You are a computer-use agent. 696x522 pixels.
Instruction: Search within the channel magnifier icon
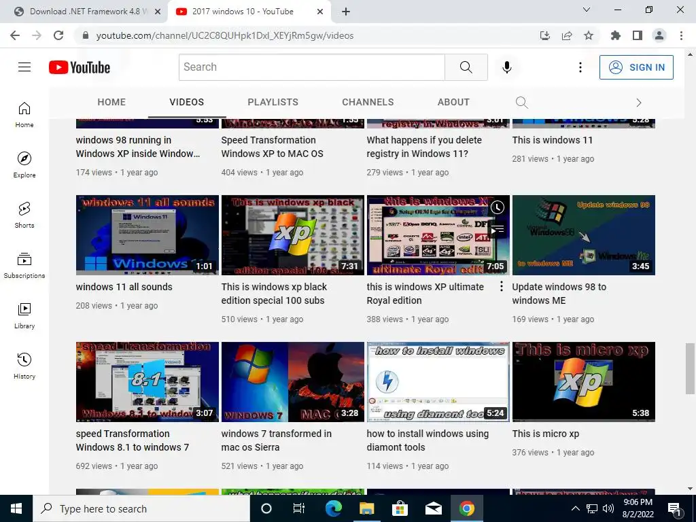(x=522, y=103)
